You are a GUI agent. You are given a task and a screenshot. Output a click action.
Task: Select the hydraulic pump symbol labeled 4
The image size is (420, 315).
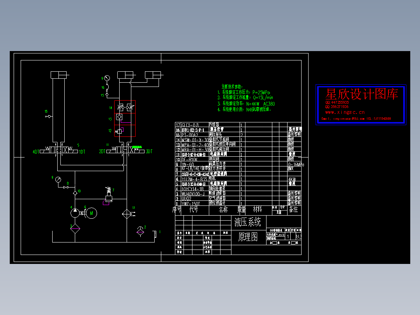point(75,213)
